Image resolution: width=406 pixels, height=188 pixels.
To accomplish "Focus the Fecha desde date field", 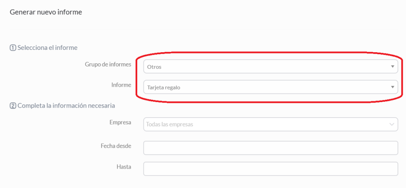I will coord(270,148).
